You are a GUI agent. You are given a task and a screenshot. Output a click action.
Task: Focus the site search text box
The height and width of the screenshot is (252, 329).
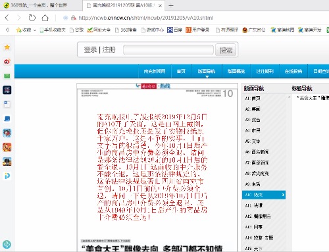tap(168, 50)
